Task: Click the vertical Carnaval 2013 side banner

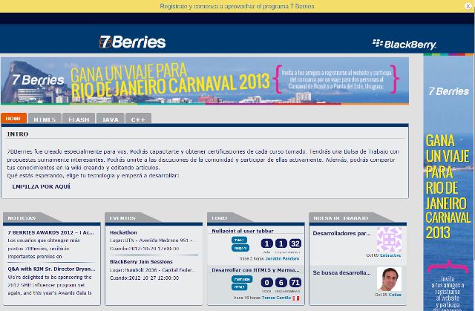Action: [x=448, y=183]
